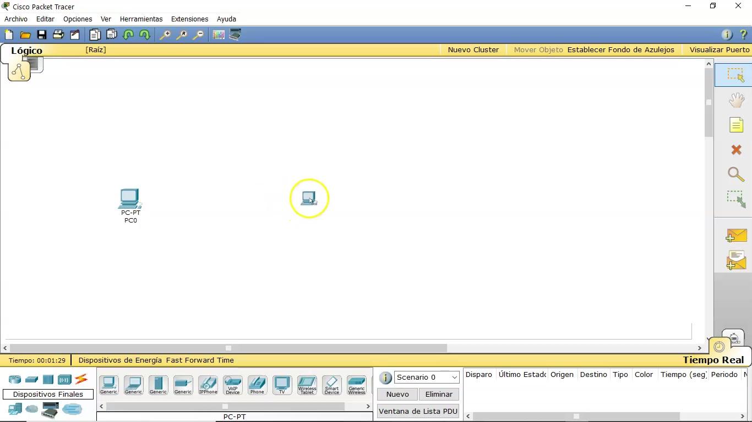Pick the Generic printer device in the palette

tap(183, 385)
